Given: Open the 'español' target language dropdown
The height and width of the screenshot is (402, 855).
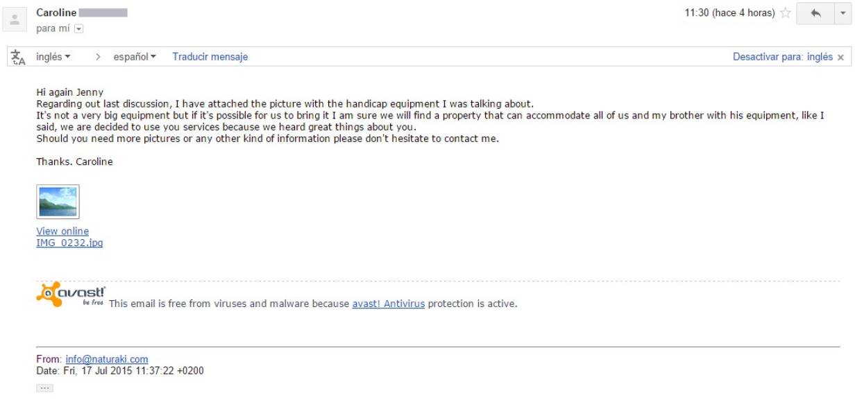Looking at the screenshot, I should tap(135, 57).
